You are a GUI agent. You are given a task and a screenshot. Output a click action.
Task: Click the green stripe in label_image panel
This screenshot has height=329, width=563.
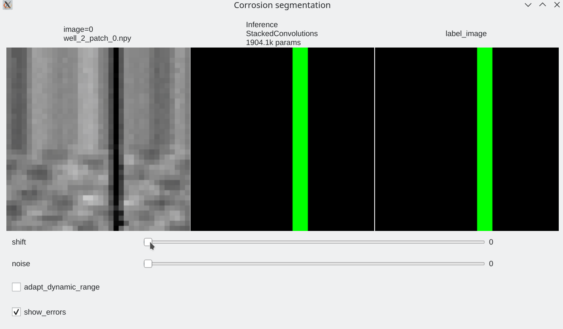484,139
